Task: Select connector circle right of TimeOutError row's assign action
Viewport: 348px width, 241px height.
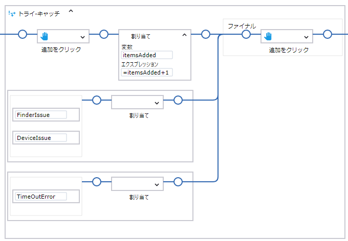Action: (178, 181)
